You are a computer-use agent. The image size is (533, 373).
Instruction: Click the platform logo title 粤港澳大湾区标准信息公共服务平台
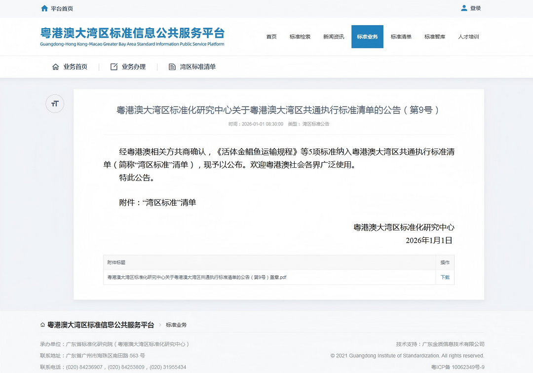pyautogui.click(x=132, y=34)
